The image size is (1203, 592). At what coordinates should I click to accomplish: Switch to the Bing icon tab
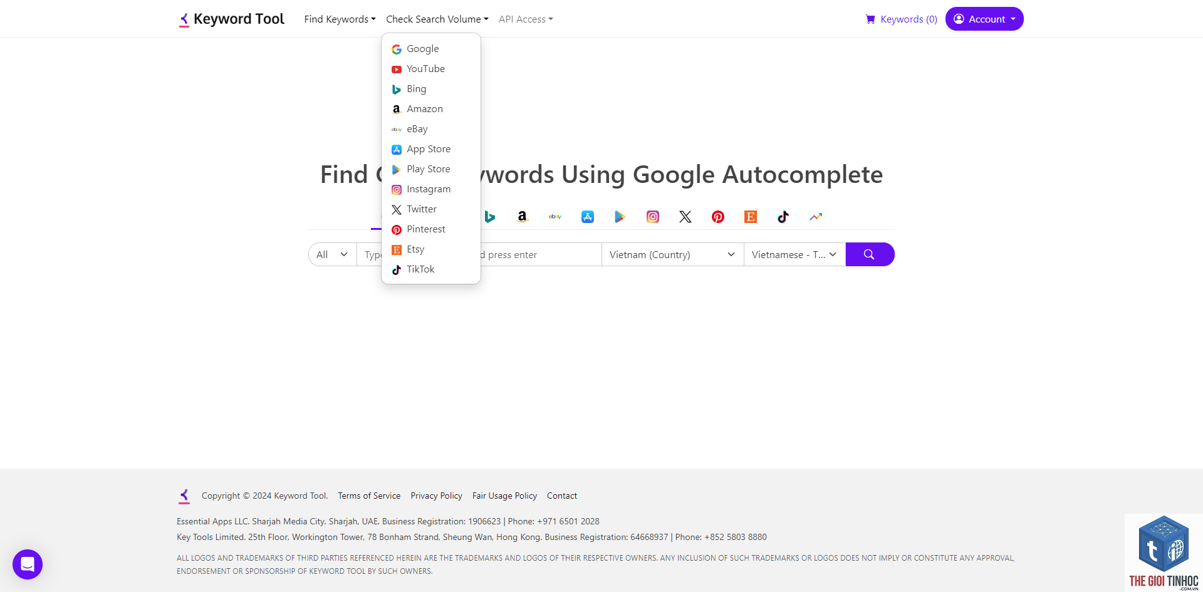coord(490,217)
